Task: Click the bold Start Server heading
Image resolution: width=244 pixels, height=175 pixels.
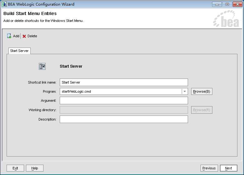Action: [x=71, y=66]
